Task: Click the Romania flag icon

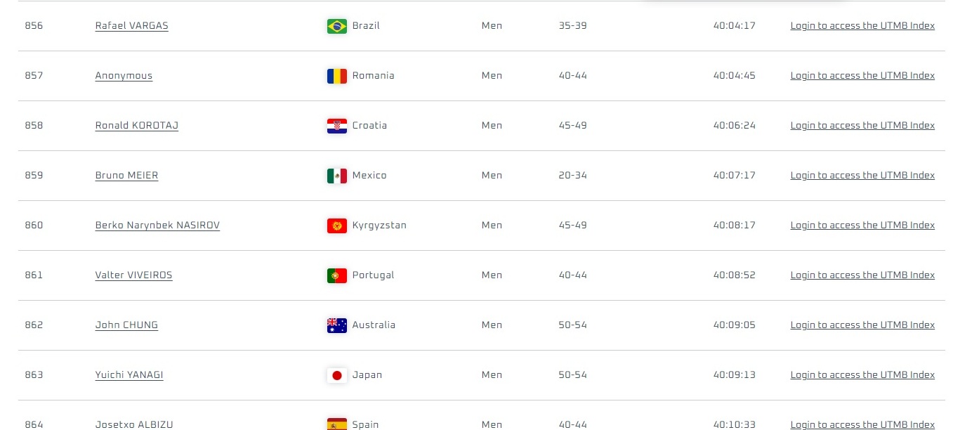Action: [336, 76]
